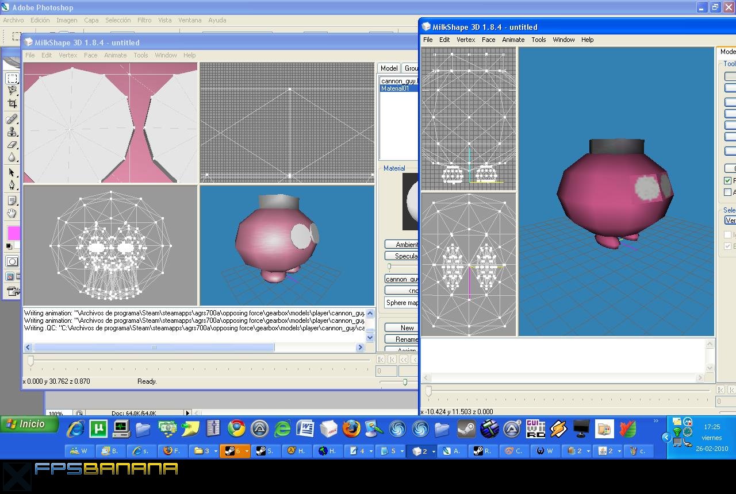Viewport: 736px width, 494px height.
Task: Open the Filtro menu in Photoshop
Action: (144, 20)
